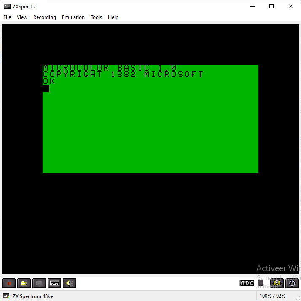Screen dimensions: 301x301
Task: Click the OK prompt in the emulator
Action: [x=49, y=81]
